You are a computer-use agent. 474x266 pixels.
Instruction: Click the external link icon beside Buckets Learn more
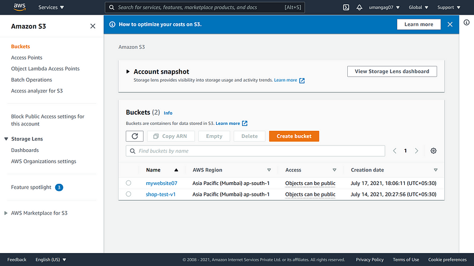pyautogui.click(x=244, y=123)
